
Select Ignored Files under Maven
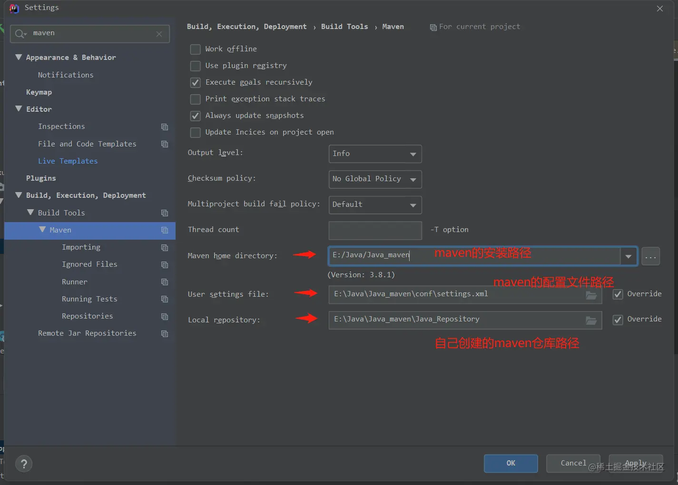pyautogui.click(x=89, y=264)
